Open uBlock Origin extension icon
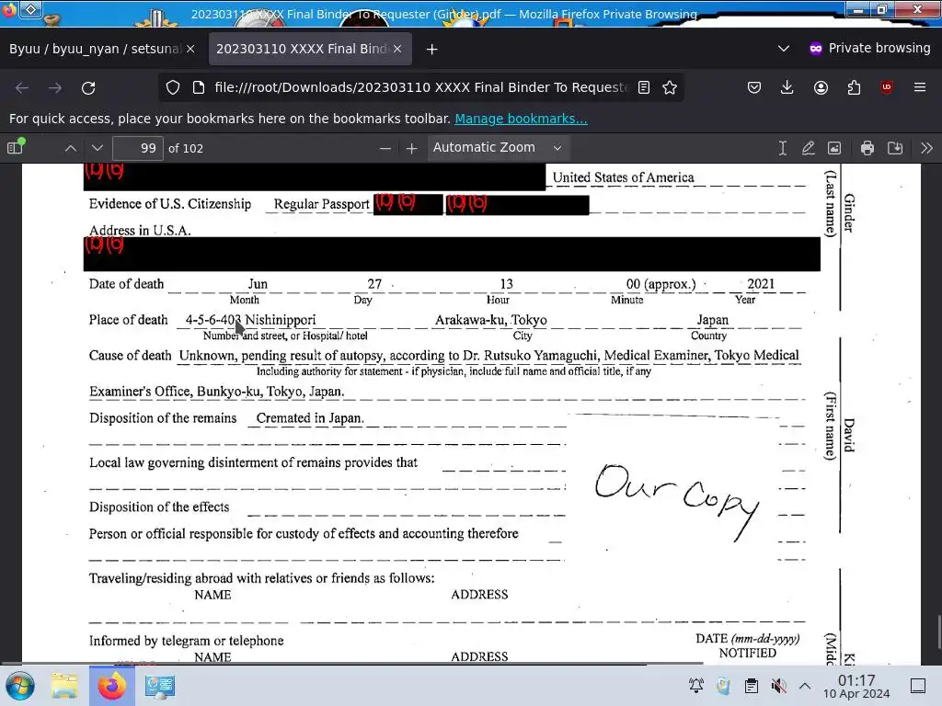 [887, 87]
